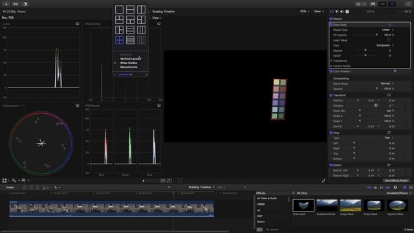Select the Shape Mask effect thumbnail
Screen dimensions: 414x233
(x=374, y=205)
